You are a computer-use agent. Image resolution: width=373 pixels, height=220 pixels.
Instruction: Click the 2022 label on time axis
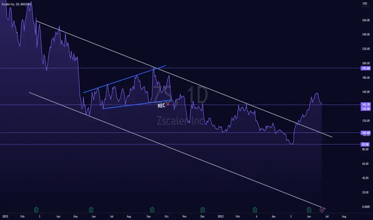[5, 216]
